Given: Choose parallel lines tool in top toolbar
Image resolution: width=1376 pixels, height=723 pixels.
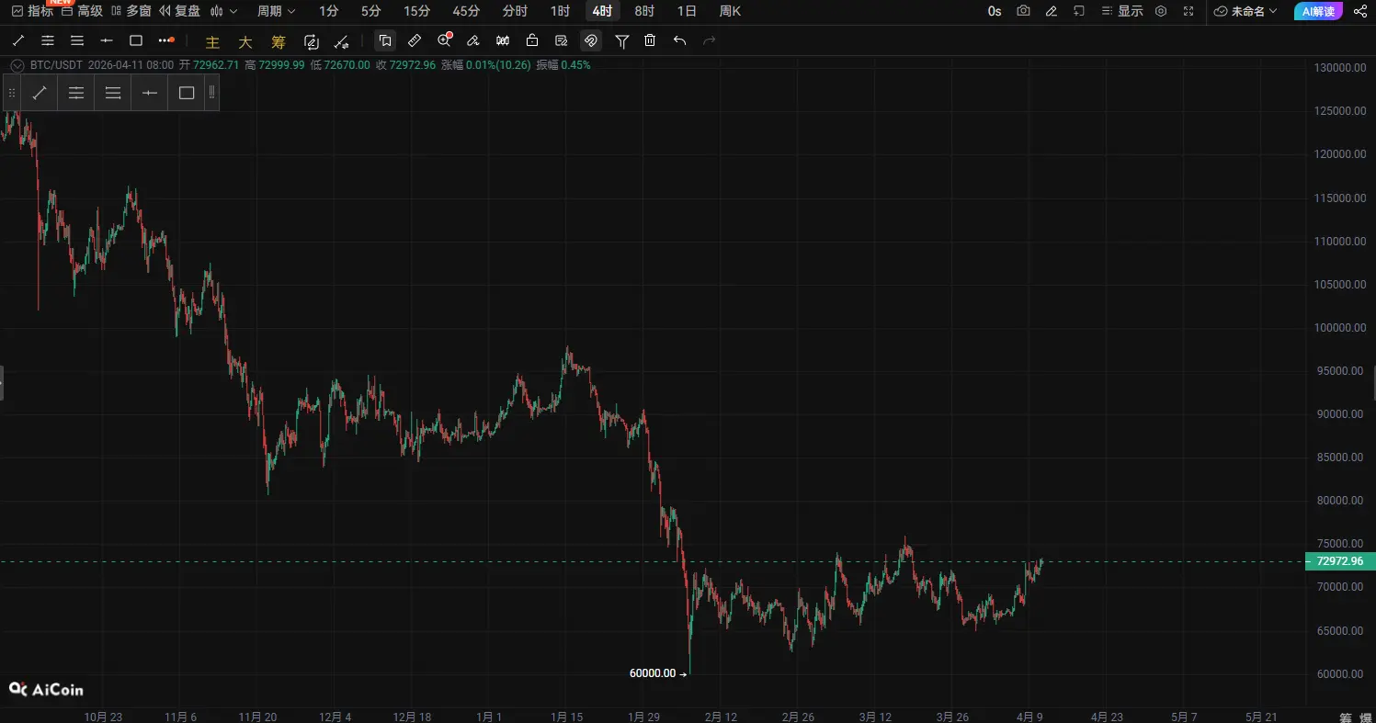Looking at the screenshot, I should (x=77, y=40).
